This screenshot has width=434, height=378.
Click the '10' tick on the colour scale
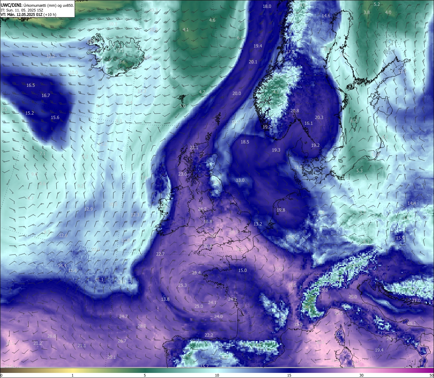pyautogui.click(x=217, y=375)
